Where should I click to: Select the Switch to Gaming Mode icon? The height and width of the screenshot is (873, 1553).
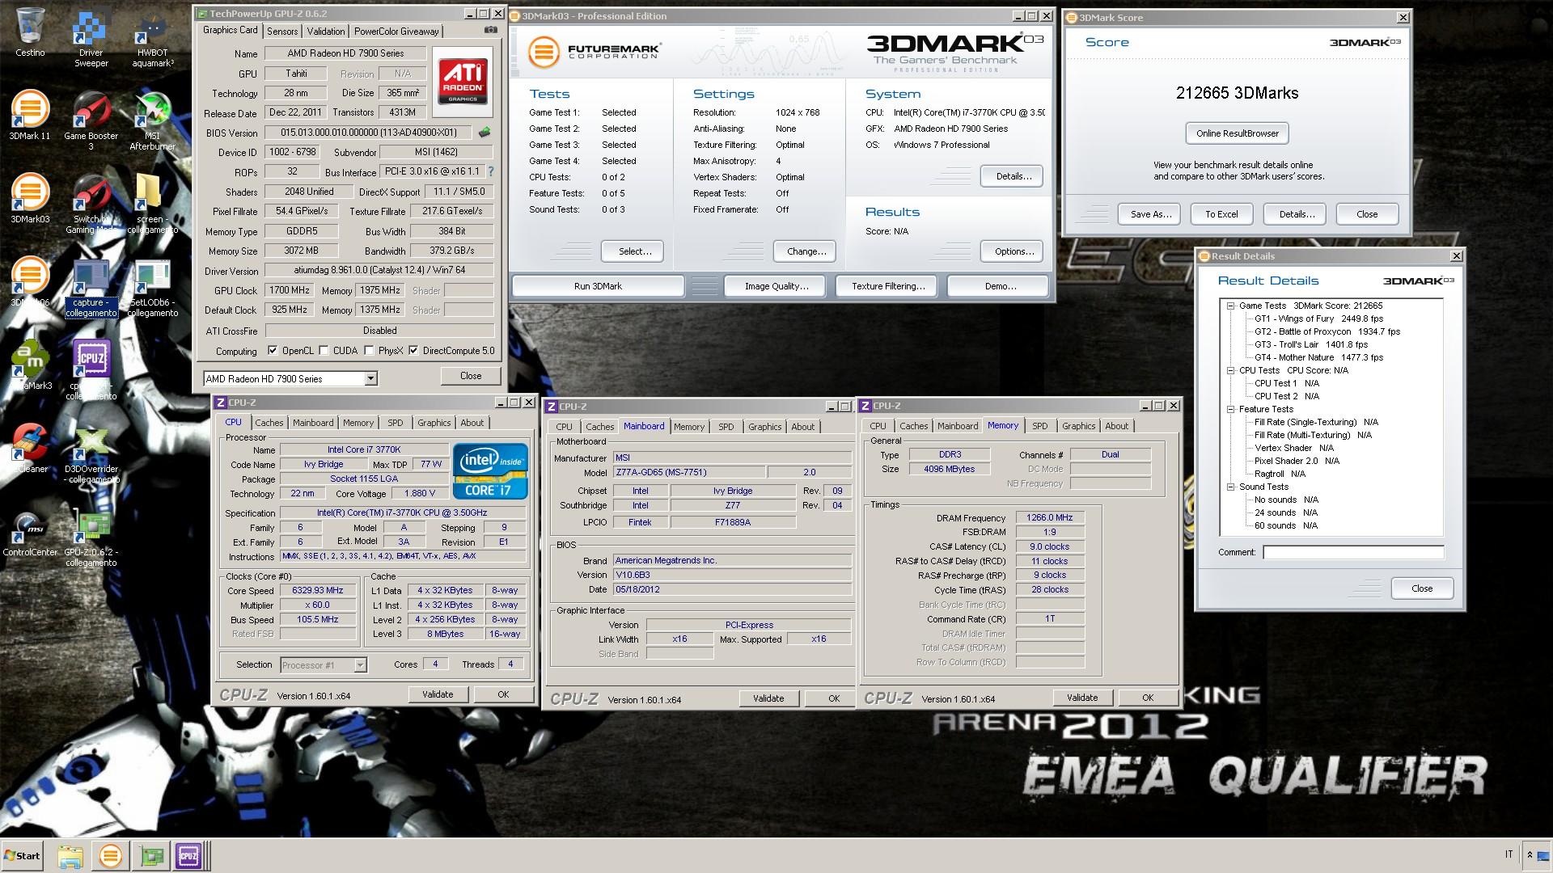pyautogui.click(x=91, y=204)
